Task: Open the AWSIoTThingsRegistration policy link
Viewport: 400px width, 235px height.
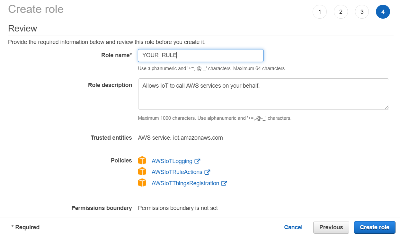Action: pos(185,183)
